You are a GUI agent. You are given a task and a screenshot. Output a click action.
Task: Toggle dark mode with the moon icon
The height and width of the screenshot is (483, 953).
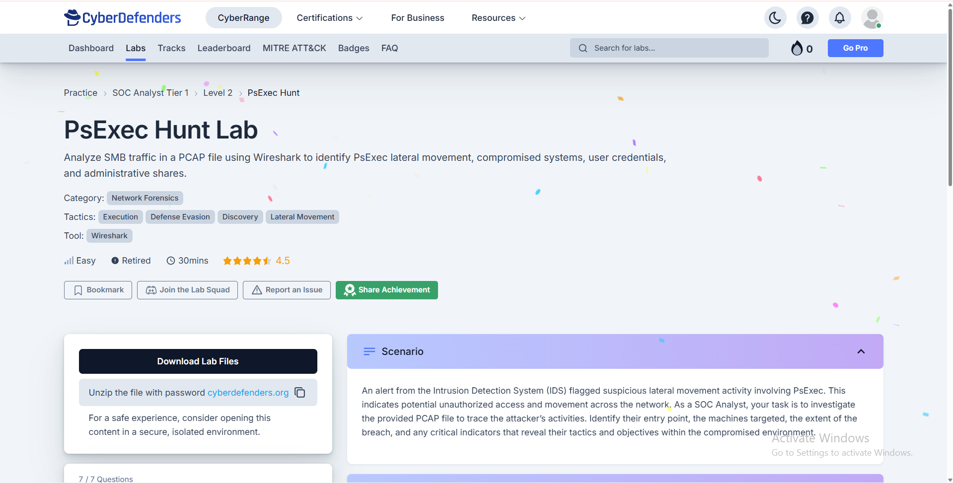[x=775, y=18]
